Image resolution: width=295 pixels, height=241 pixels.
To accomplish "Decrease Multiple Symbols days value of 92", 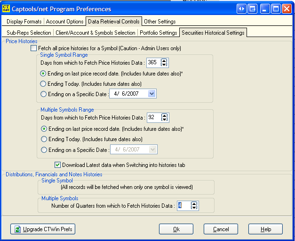I will 164,119.
